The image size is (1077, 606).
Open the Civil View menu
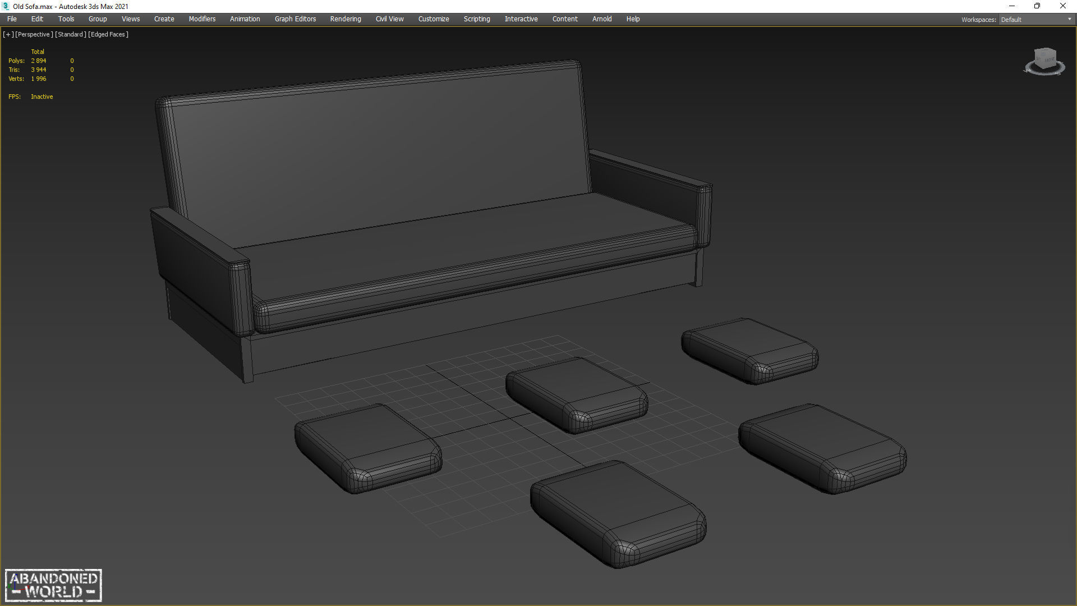(389, 19)
